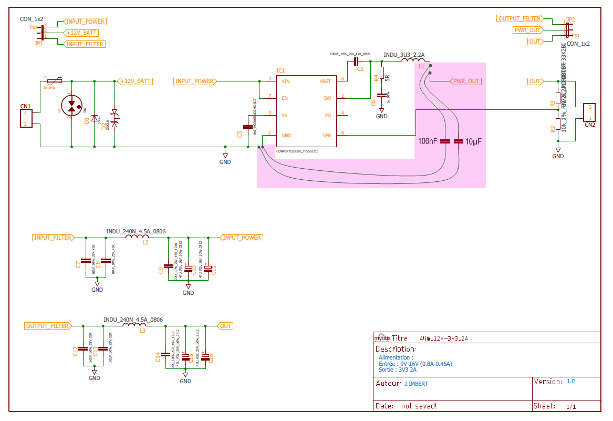The height and width of the screenshot is (421, 613).
Task: Select polarized capacitor C16 symbol
Action: [x=205, y=356]
